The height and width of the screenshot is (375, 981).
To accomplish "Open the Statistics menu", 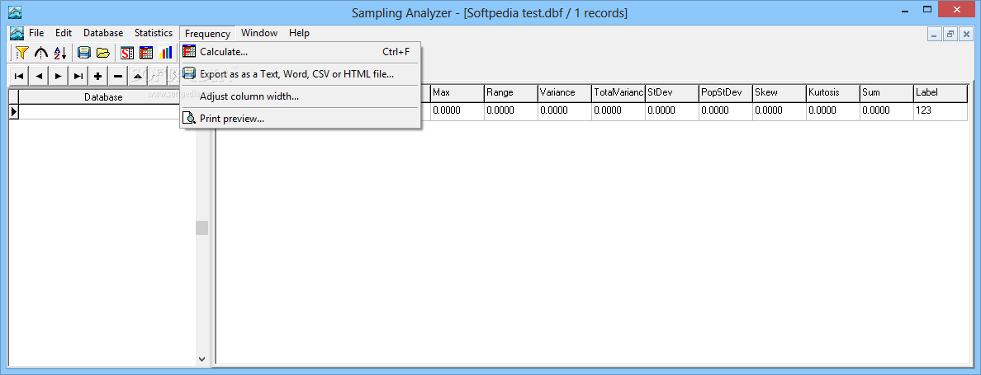I will (154, 33).
